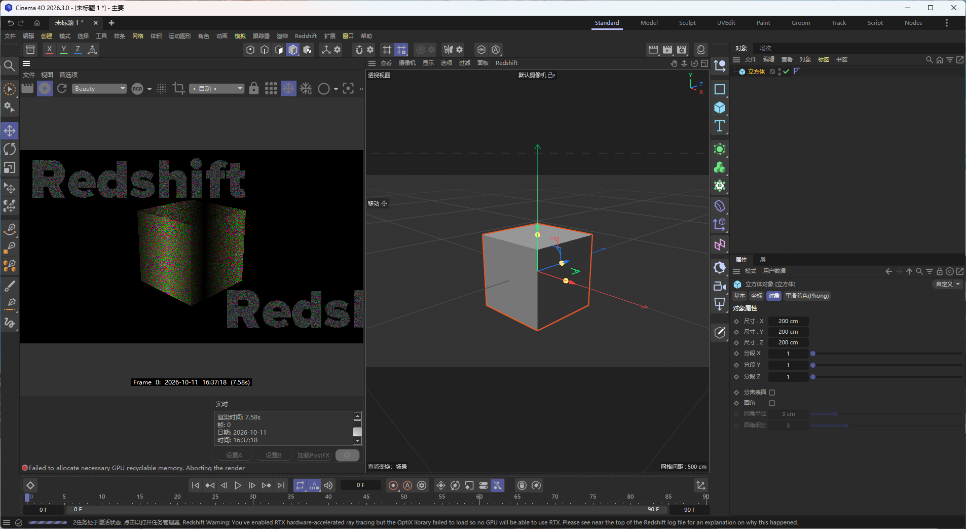Open the Beauty AOV dropdown
Image resolution: width=966 pixels, height=529 pixels.
99,89
